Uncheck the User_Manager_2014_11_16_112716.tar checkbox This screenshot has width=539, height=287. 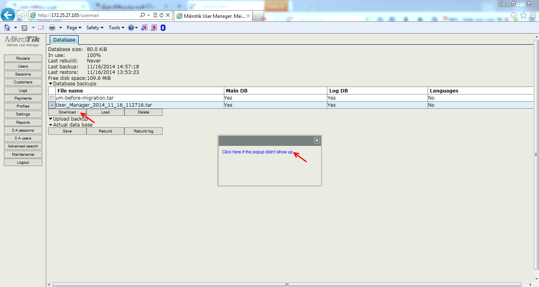tap(52, 105)
